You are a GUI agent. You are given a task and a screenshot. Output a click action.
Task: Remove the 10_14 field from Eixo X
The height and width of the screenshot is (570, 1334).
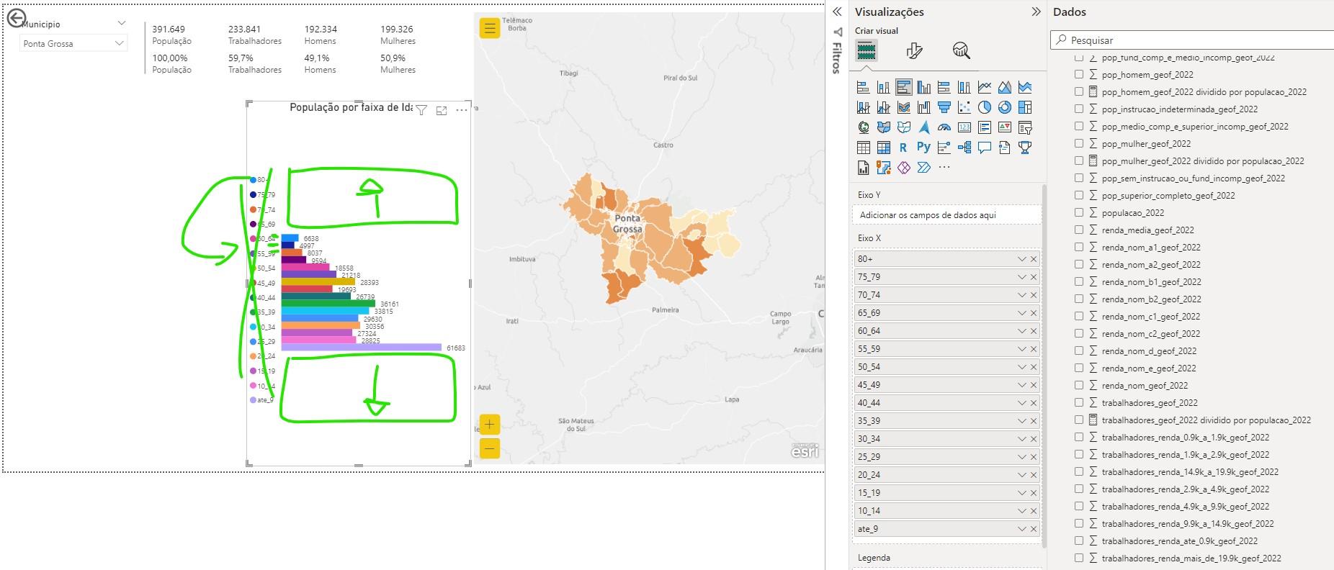tap(1034, 511)
